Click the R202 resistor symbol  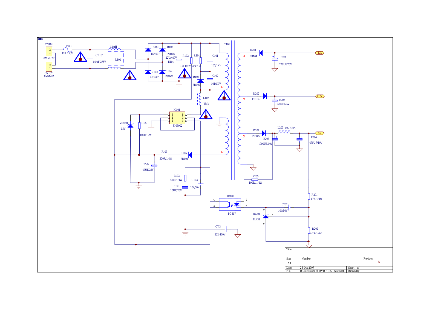(x=309, y=230)
